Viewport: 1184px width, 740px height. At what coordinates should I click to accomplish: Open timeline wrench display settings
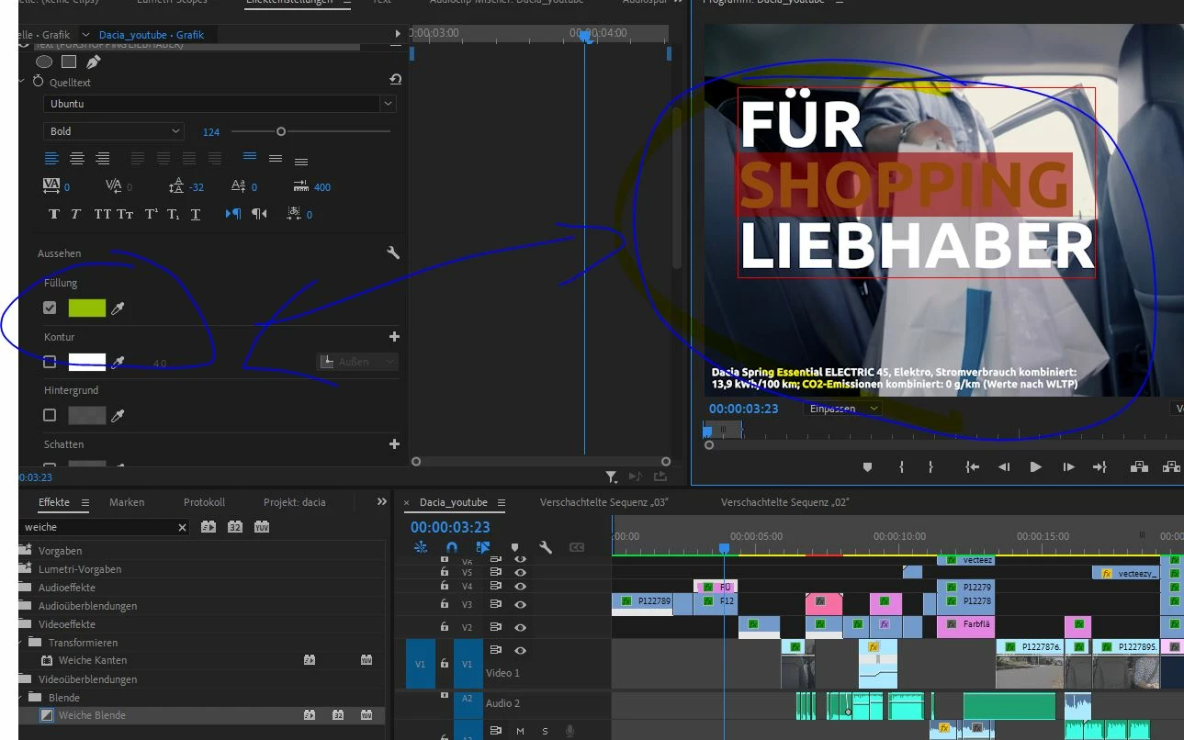coord(546,547)
